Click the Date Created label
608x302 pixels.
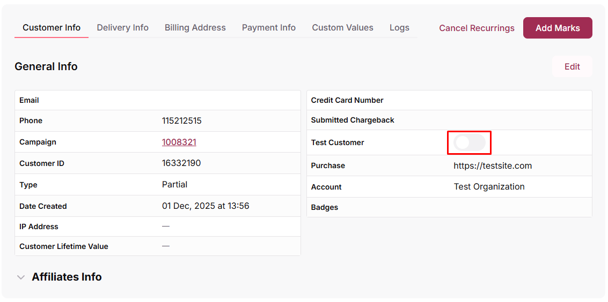(x=43, y=206)
